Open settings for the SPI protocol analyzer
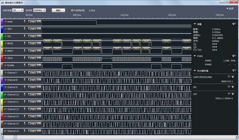This screenshot has width=239, height=140. (233, 94)
